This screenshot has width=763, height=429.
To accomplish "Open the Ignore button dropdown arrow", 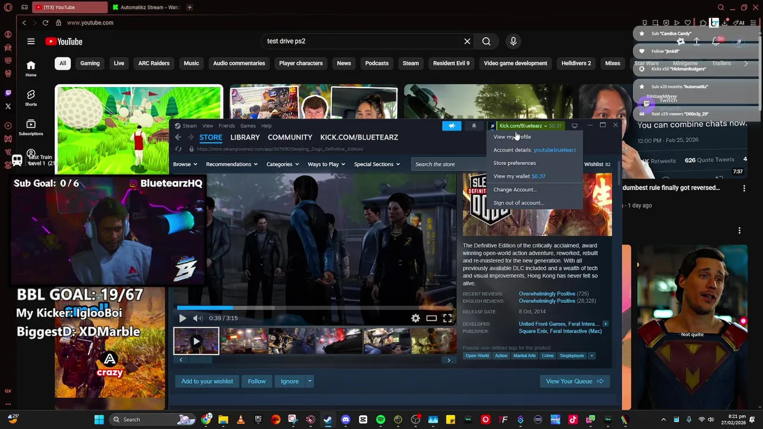I will (309, 381).
